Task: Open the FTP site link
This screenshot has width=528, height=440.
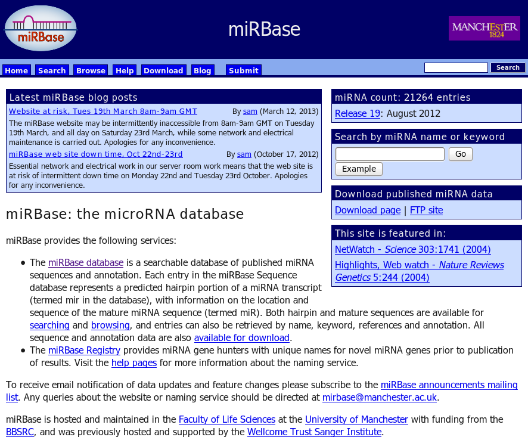Action: 426,210
